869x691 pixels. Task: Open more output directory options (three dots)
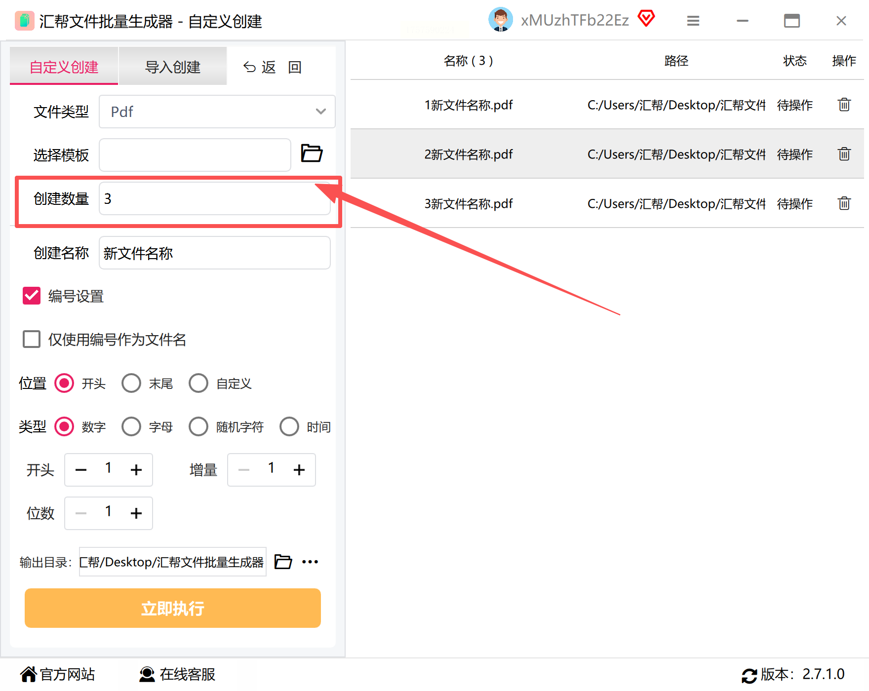310,562
